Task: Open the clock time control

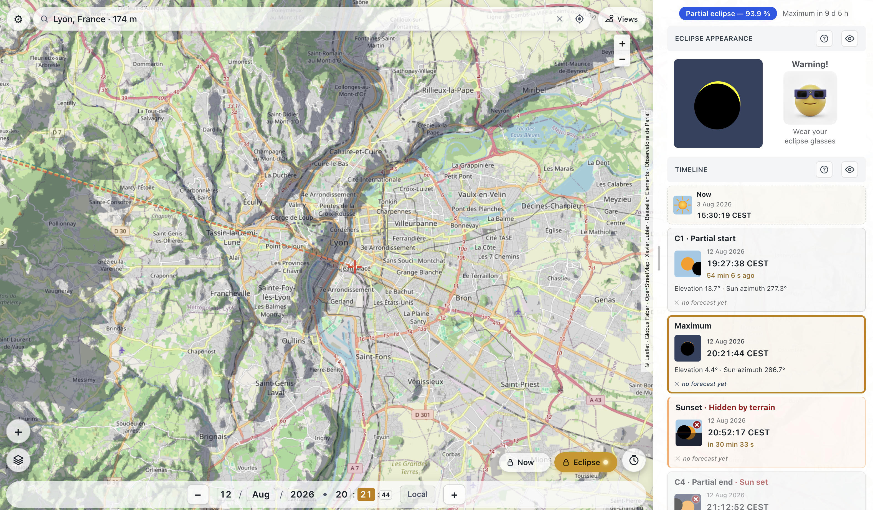Action: [x=634, y=460]
